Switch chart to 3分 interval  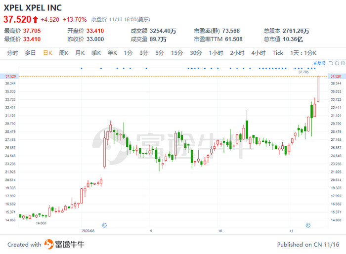tap(144, 53)
